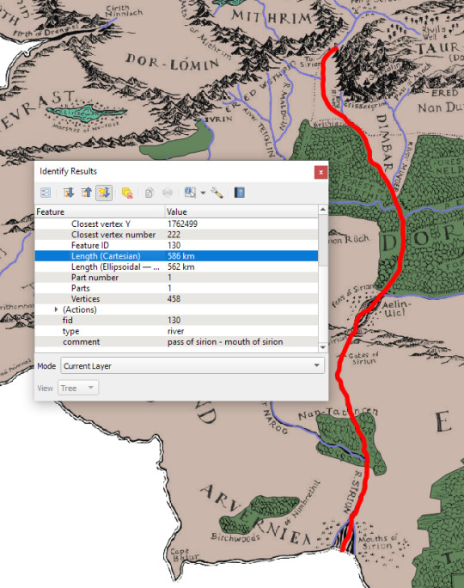This screenshot has width=464, height=588.
Task: Click the Aelin-Uial map label
Action: coord(396,309)
